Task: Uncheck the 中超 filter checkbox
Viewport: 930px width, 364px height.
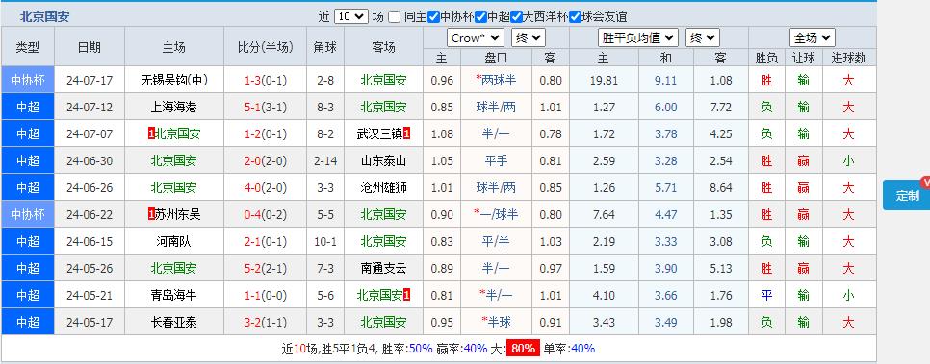Action: [480, 17]
